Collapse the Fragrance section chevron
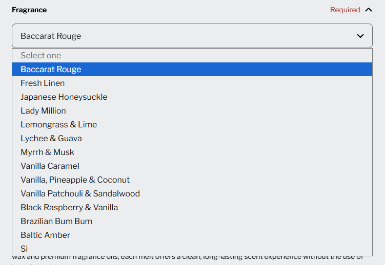Viewport: 385px width, 265px height. click(x=369, y=10)
